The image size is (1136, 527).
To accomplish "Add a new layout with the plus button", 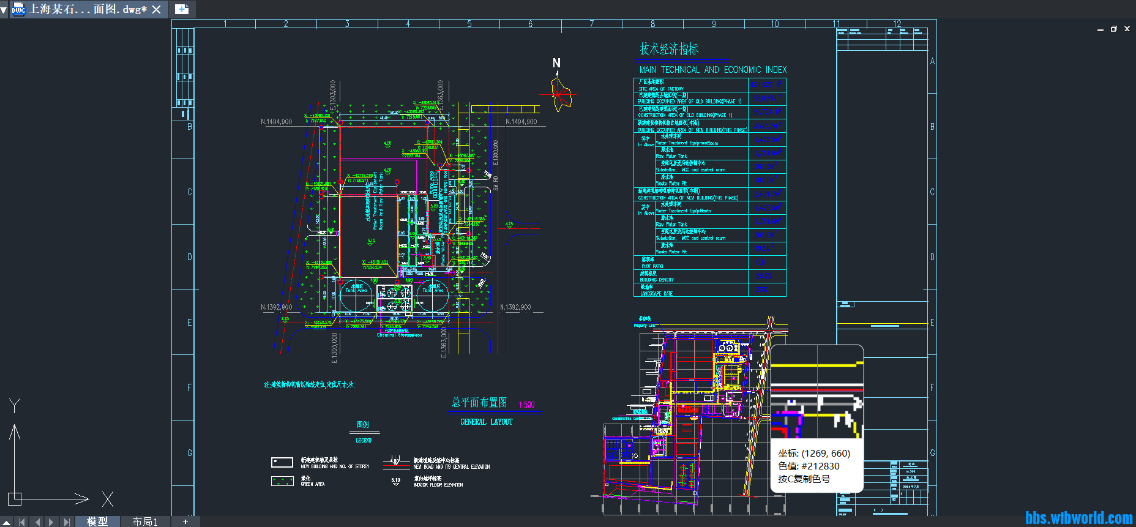I will coord(185,521).
